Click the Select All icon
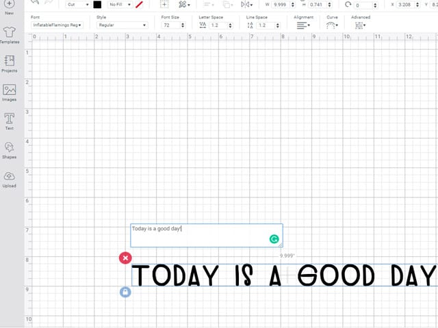 tap(164, 5)
